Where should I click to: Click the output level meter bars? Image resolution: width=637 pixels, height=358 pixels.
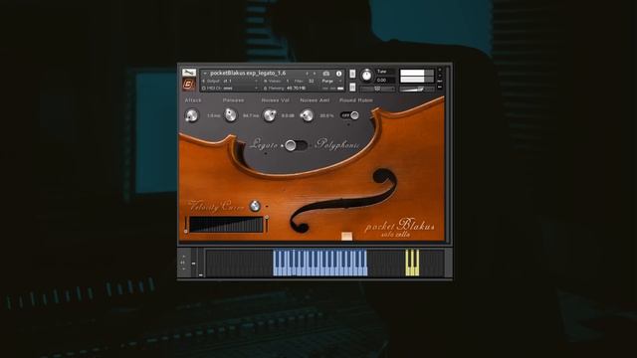point(416,77)
